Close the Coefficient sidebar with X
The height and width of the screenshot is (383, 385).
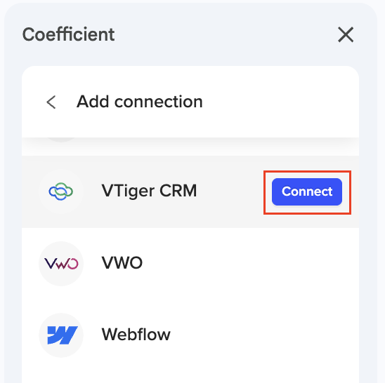coord(346,34)
